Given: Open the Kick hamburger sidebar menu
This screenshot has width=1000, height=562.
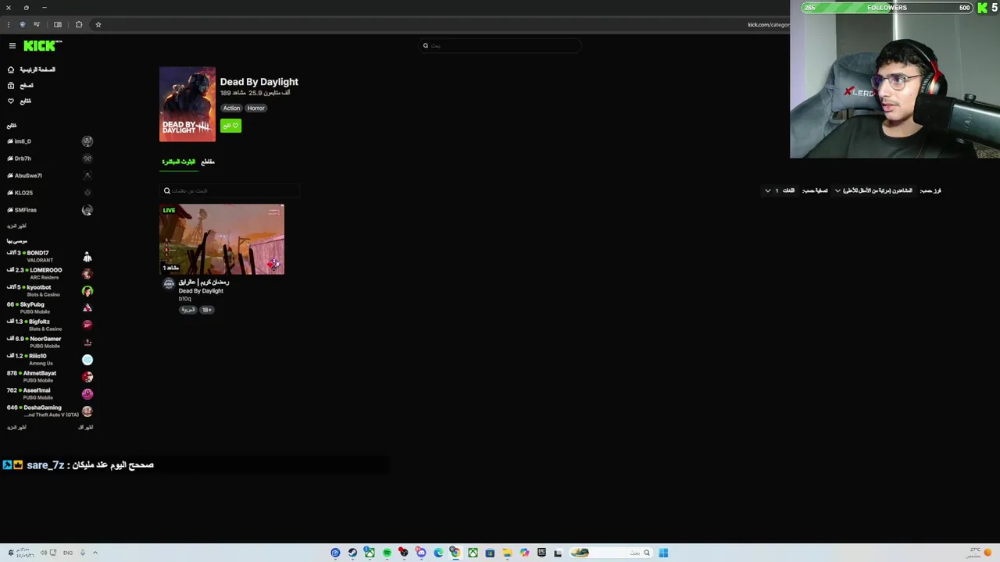Looking at the screenshot, I should [x=12, y=46].
